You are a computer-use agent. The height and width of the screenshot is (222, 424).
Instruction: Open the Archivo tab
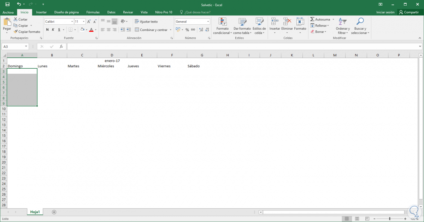click(x=8, y=12)
